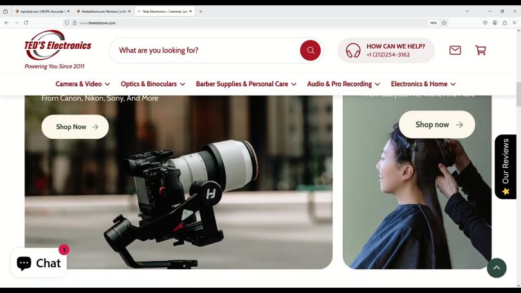The image size is (521, 293).
Task: Expand Optics & Binoculars menu
Action: tap(153, 84)
